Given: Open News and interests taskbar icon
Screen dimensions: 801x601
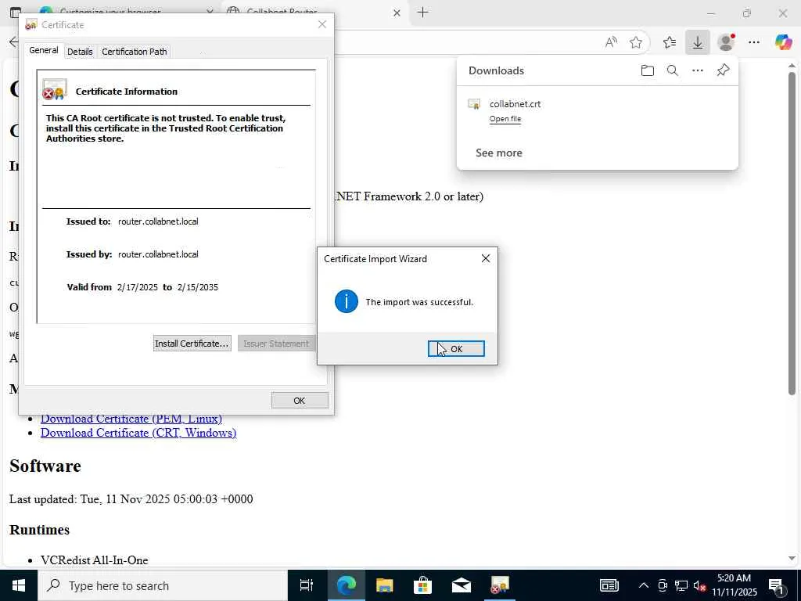Looking at the screenshot, I should click(609, 585).
